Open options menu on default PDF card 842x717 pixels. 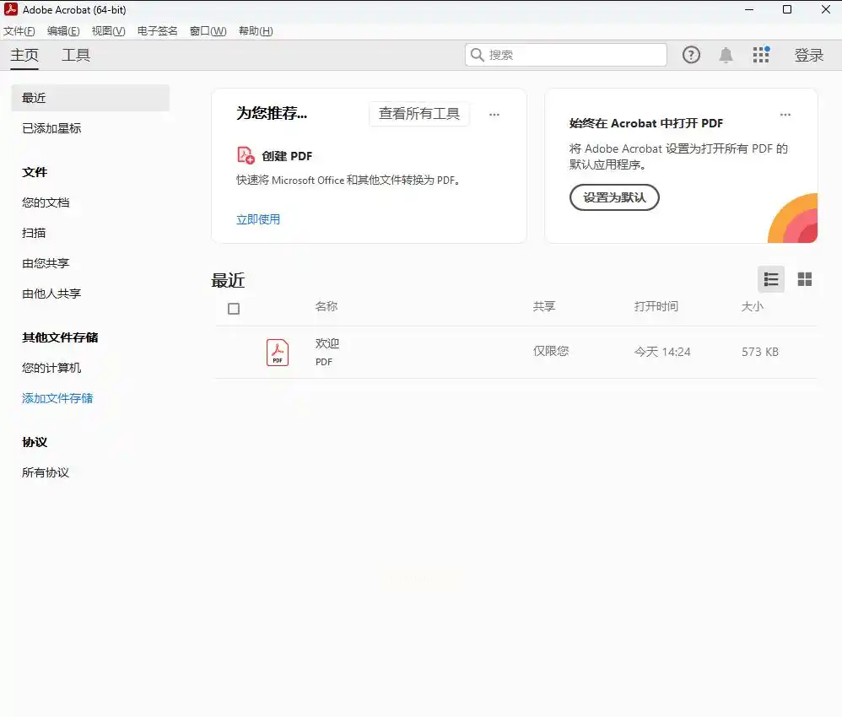click(785, 115)
